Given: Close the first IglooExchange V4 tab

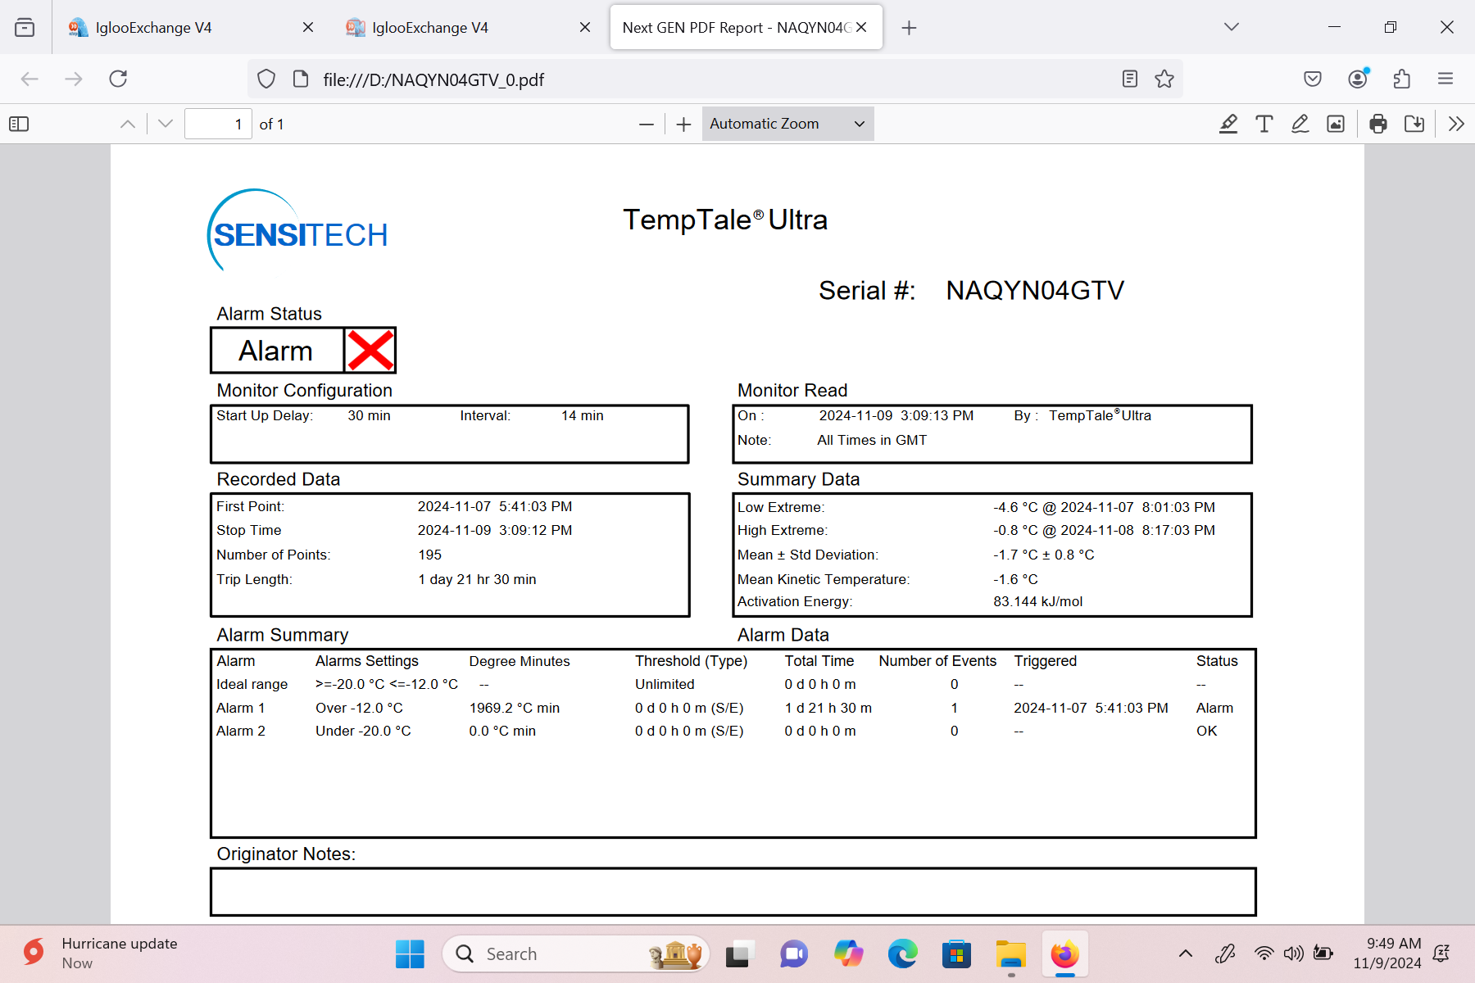Looking at the screenshot, I should [x=308, y=27].
